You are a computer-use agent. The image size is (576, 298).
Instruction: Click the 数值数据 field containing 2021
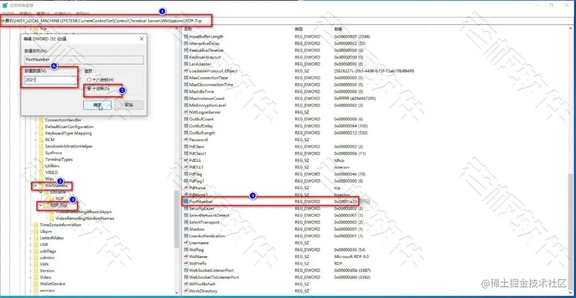click(x=50, y=80)
